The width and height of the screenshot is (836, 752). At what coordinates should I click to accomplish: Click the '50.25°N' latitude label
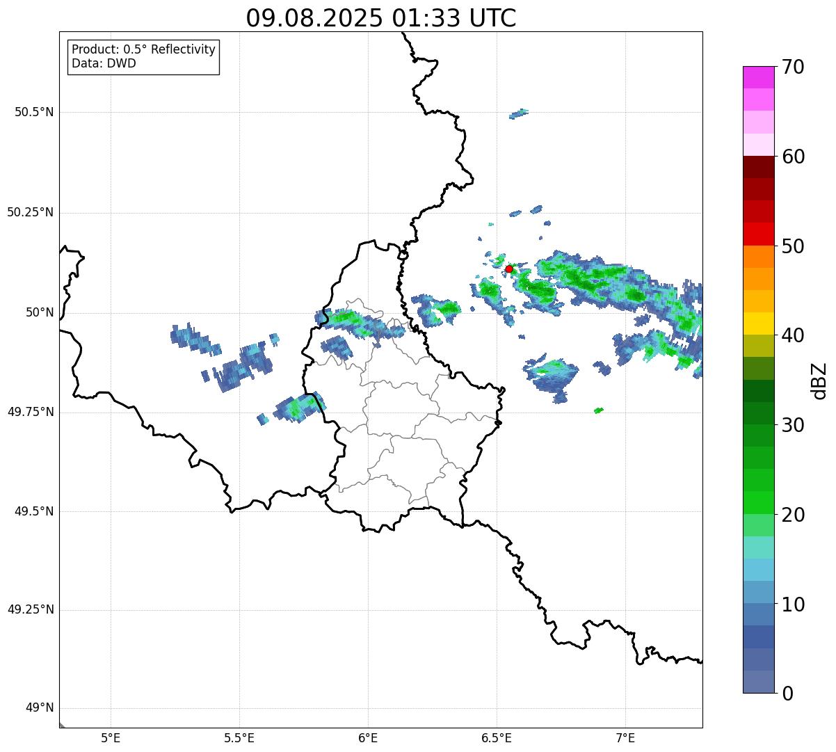tap(31, 212)
